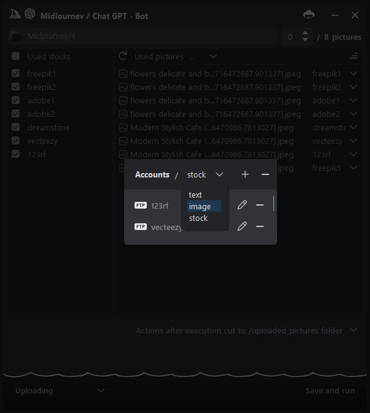Click image icon of adobe1 flowers row

tap(123, 100)
